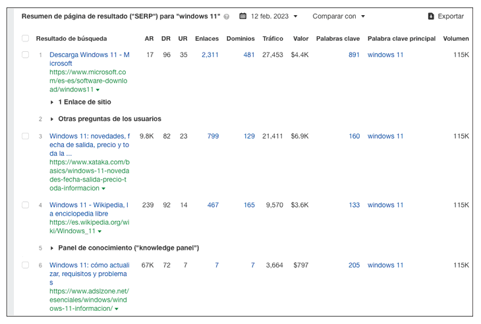The image size is (481, 324).
Task: Open the microsoft.com URL dropdown arrow
Action: pyautogui.click(x=98, y=89)
